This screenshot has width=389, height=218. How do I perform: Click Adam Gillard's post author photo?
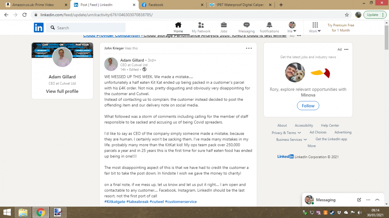tap(111, 64)
